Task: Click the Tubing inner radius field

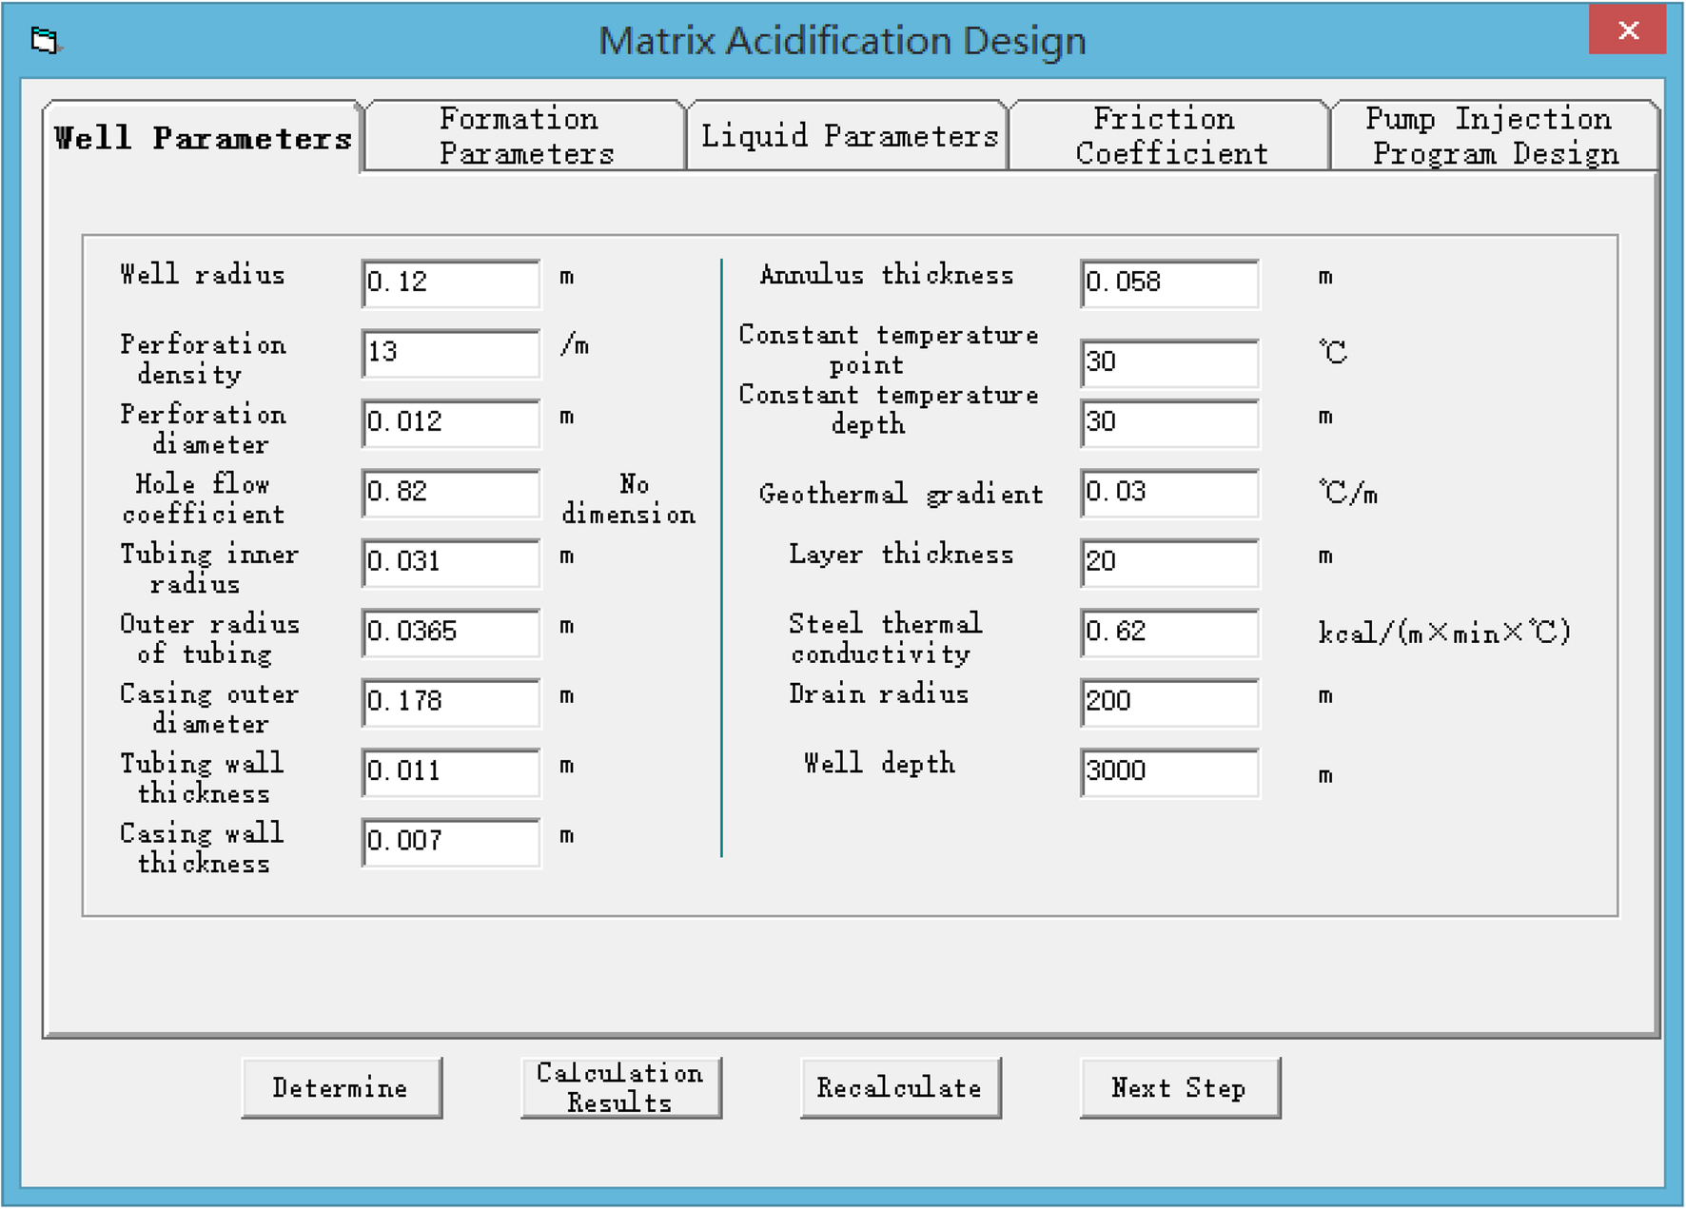Action: pos(449,562)
